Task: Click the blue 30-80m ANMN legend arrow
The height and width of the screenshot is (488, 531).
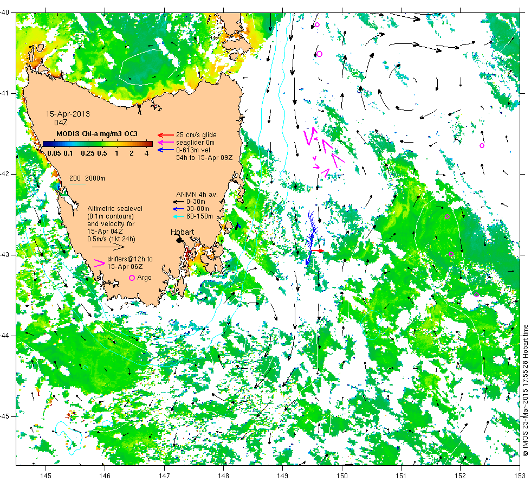Action: click(178, 209)
